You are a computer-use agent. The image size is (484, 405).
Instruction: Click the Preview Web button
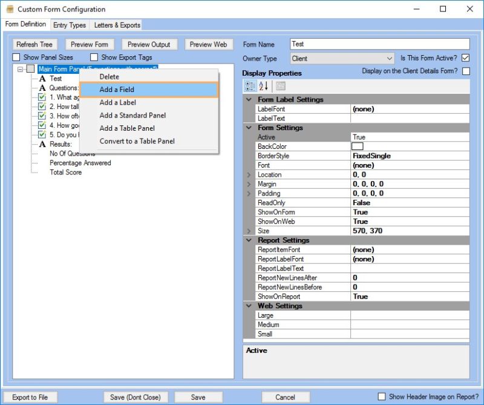tap(209, 44)
